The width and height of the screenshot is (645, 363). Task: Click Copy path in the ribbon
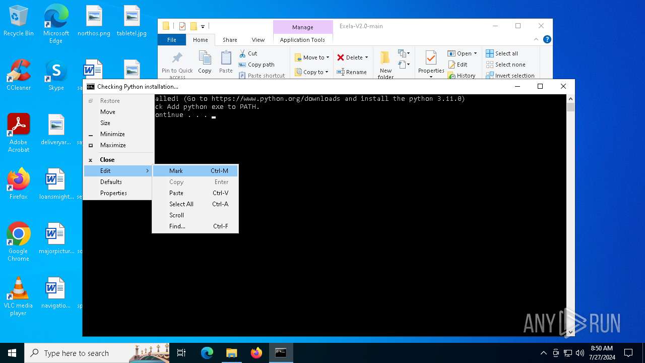tap(257, 65)
